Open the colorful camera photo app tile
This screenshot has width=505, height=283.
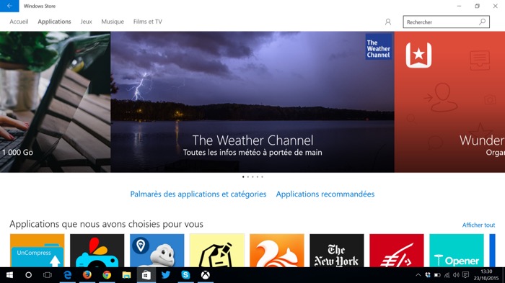click(x=97, y=251)
